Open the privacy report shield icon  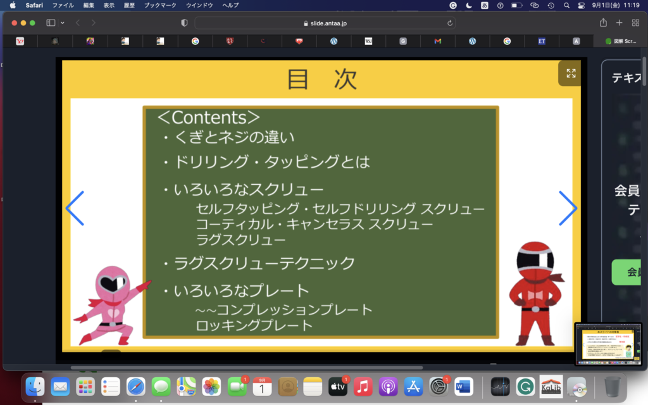(x=184, y=23)
